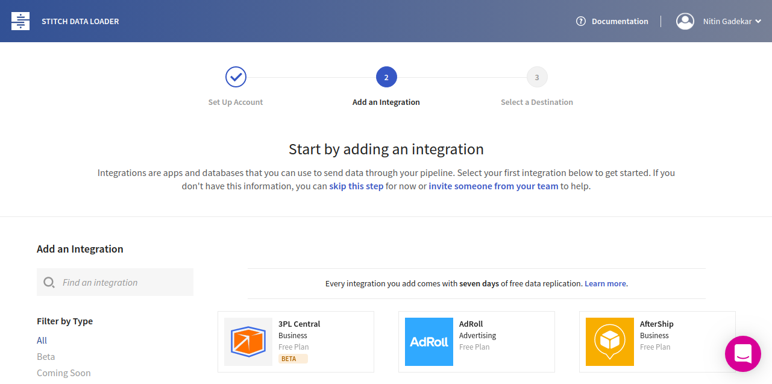Open the intercom chat bubble

743,354
